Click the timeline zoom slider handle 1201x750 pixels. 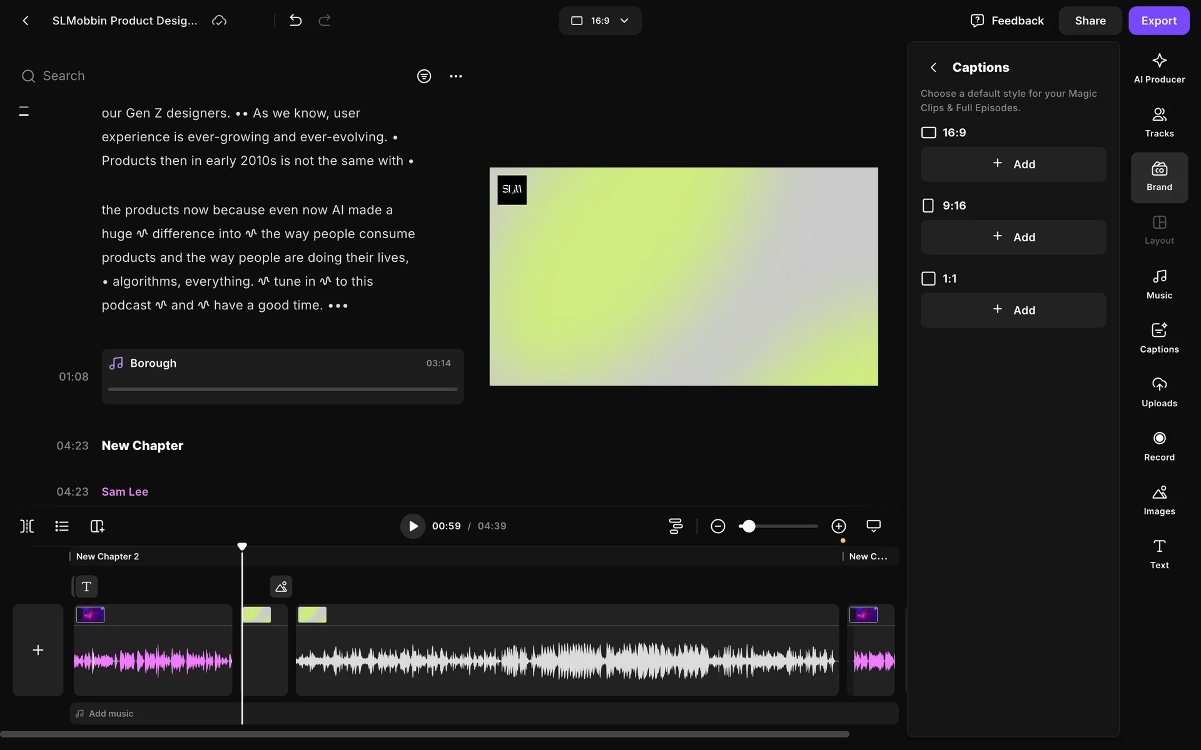point(748,526)
